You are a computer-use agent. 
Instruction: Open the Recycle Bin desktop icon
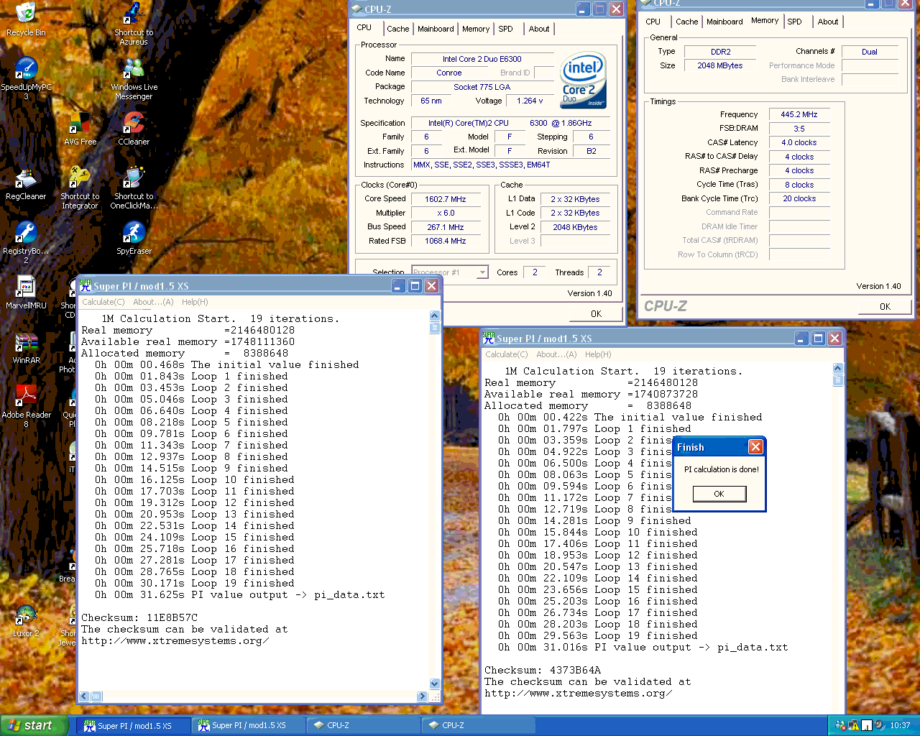click(26, 16)
